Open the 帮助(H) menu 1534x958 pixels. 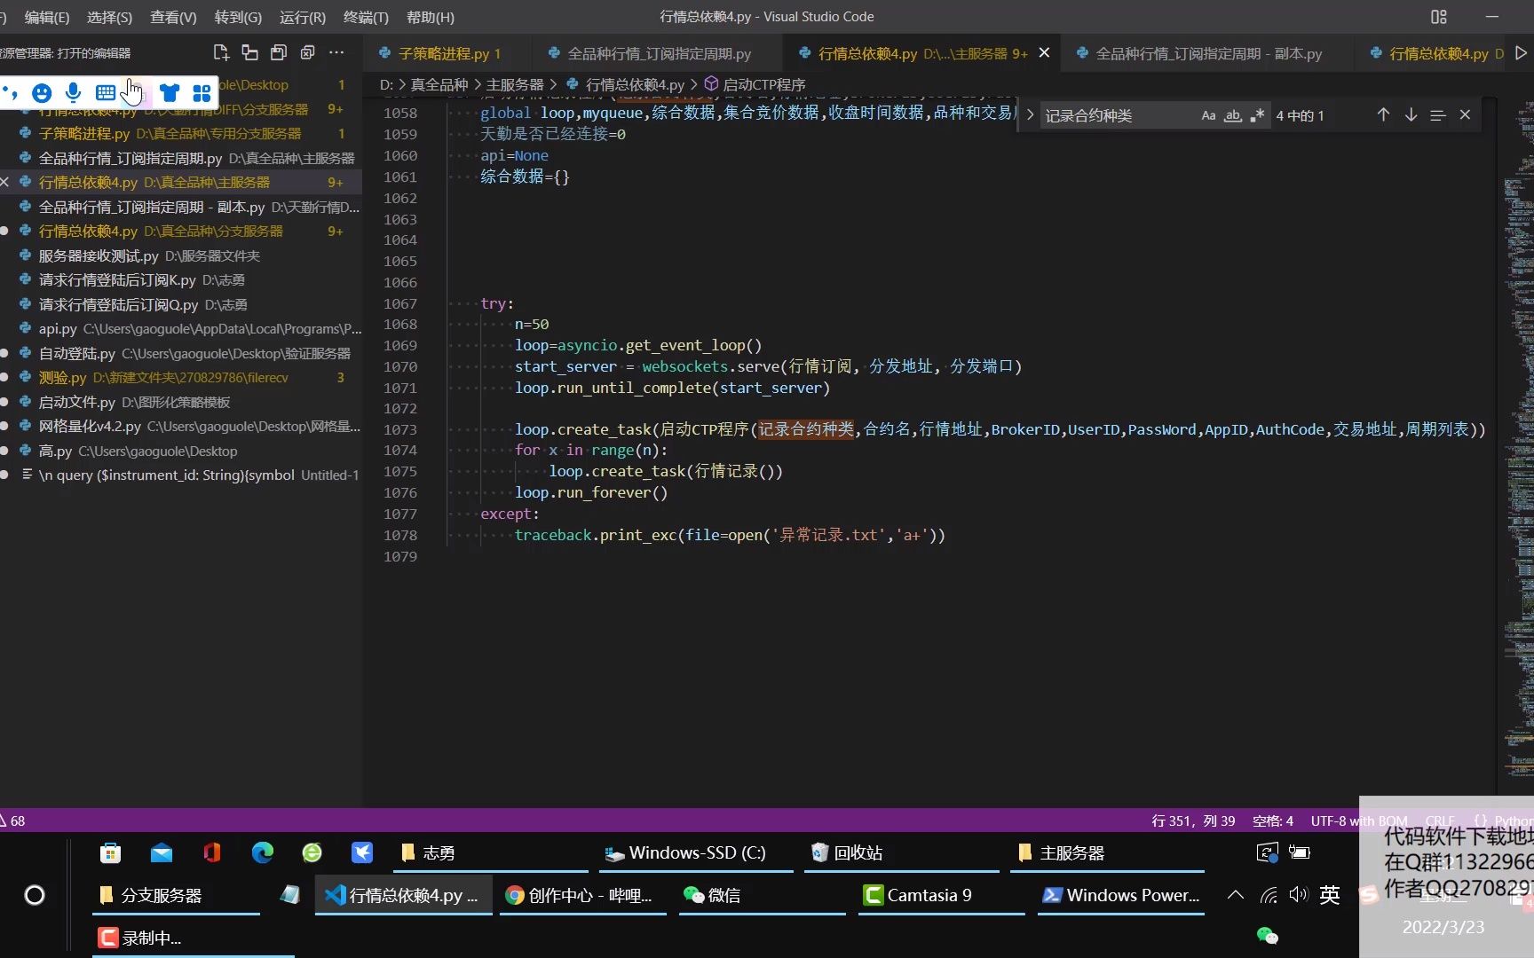click(431, 17)
